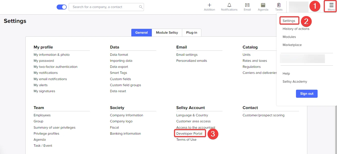Screen dimensions: 337x154
Task: Open Modules from the menu
Action: [x=289, y=37]
